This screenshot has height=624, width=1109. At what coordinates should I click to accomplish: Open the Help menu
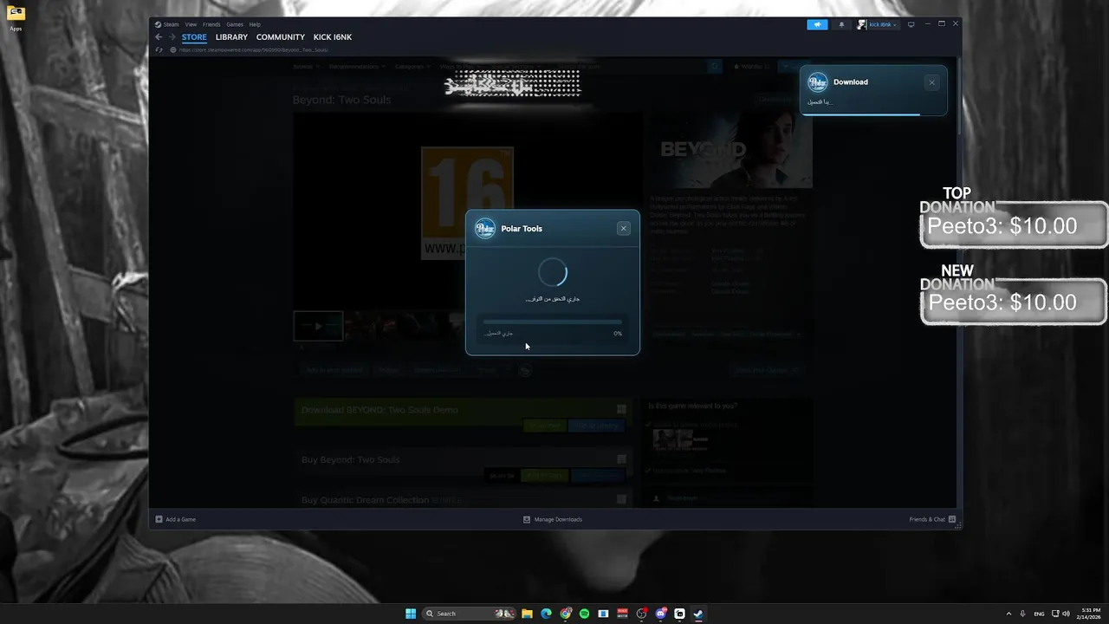[255, 24]
